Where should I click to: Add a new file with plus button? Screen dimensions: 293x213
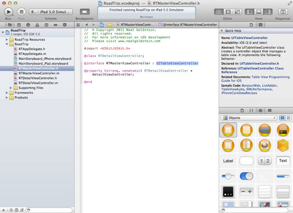(x=3, y=210)
